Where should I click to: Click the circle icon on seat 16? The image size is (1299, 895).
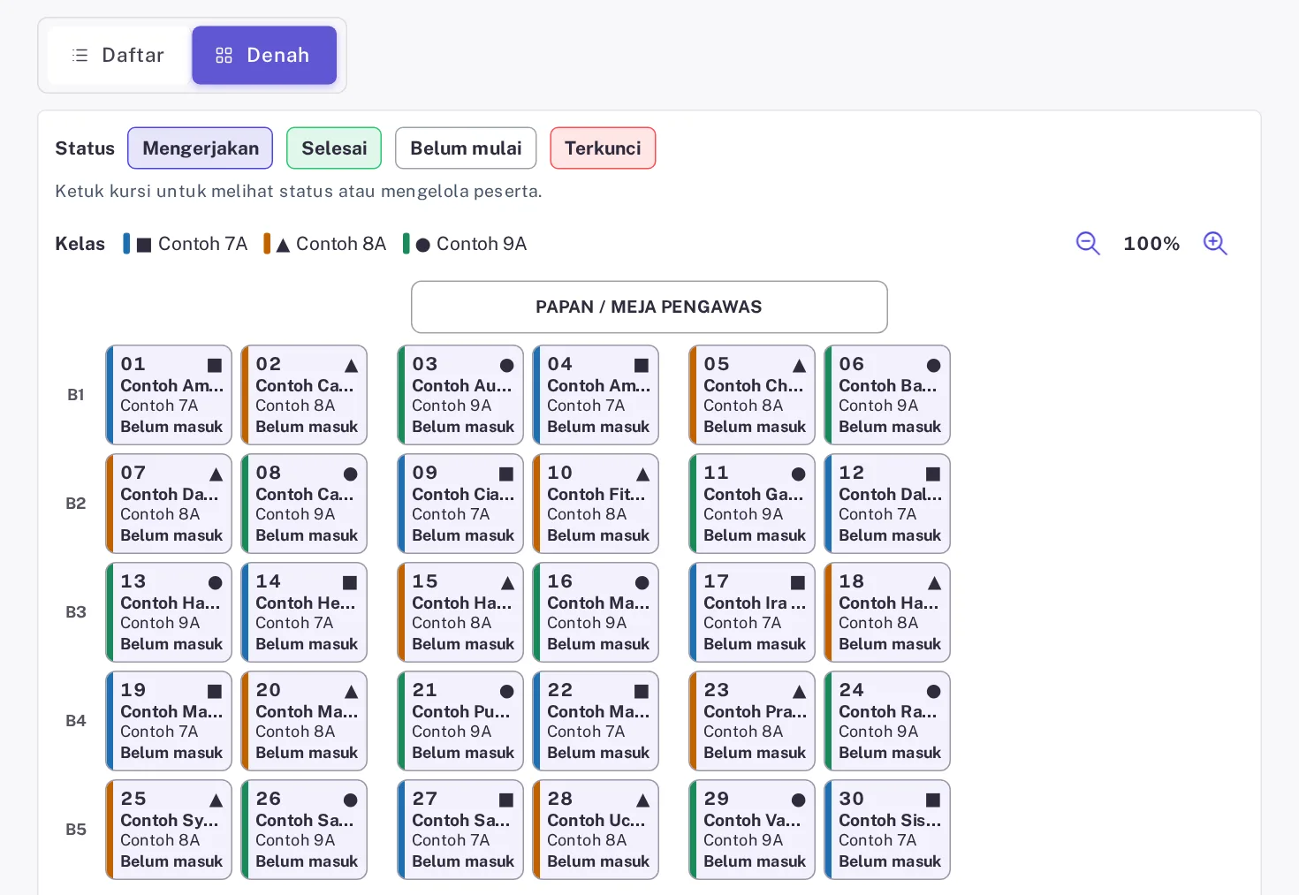point(642,583)
